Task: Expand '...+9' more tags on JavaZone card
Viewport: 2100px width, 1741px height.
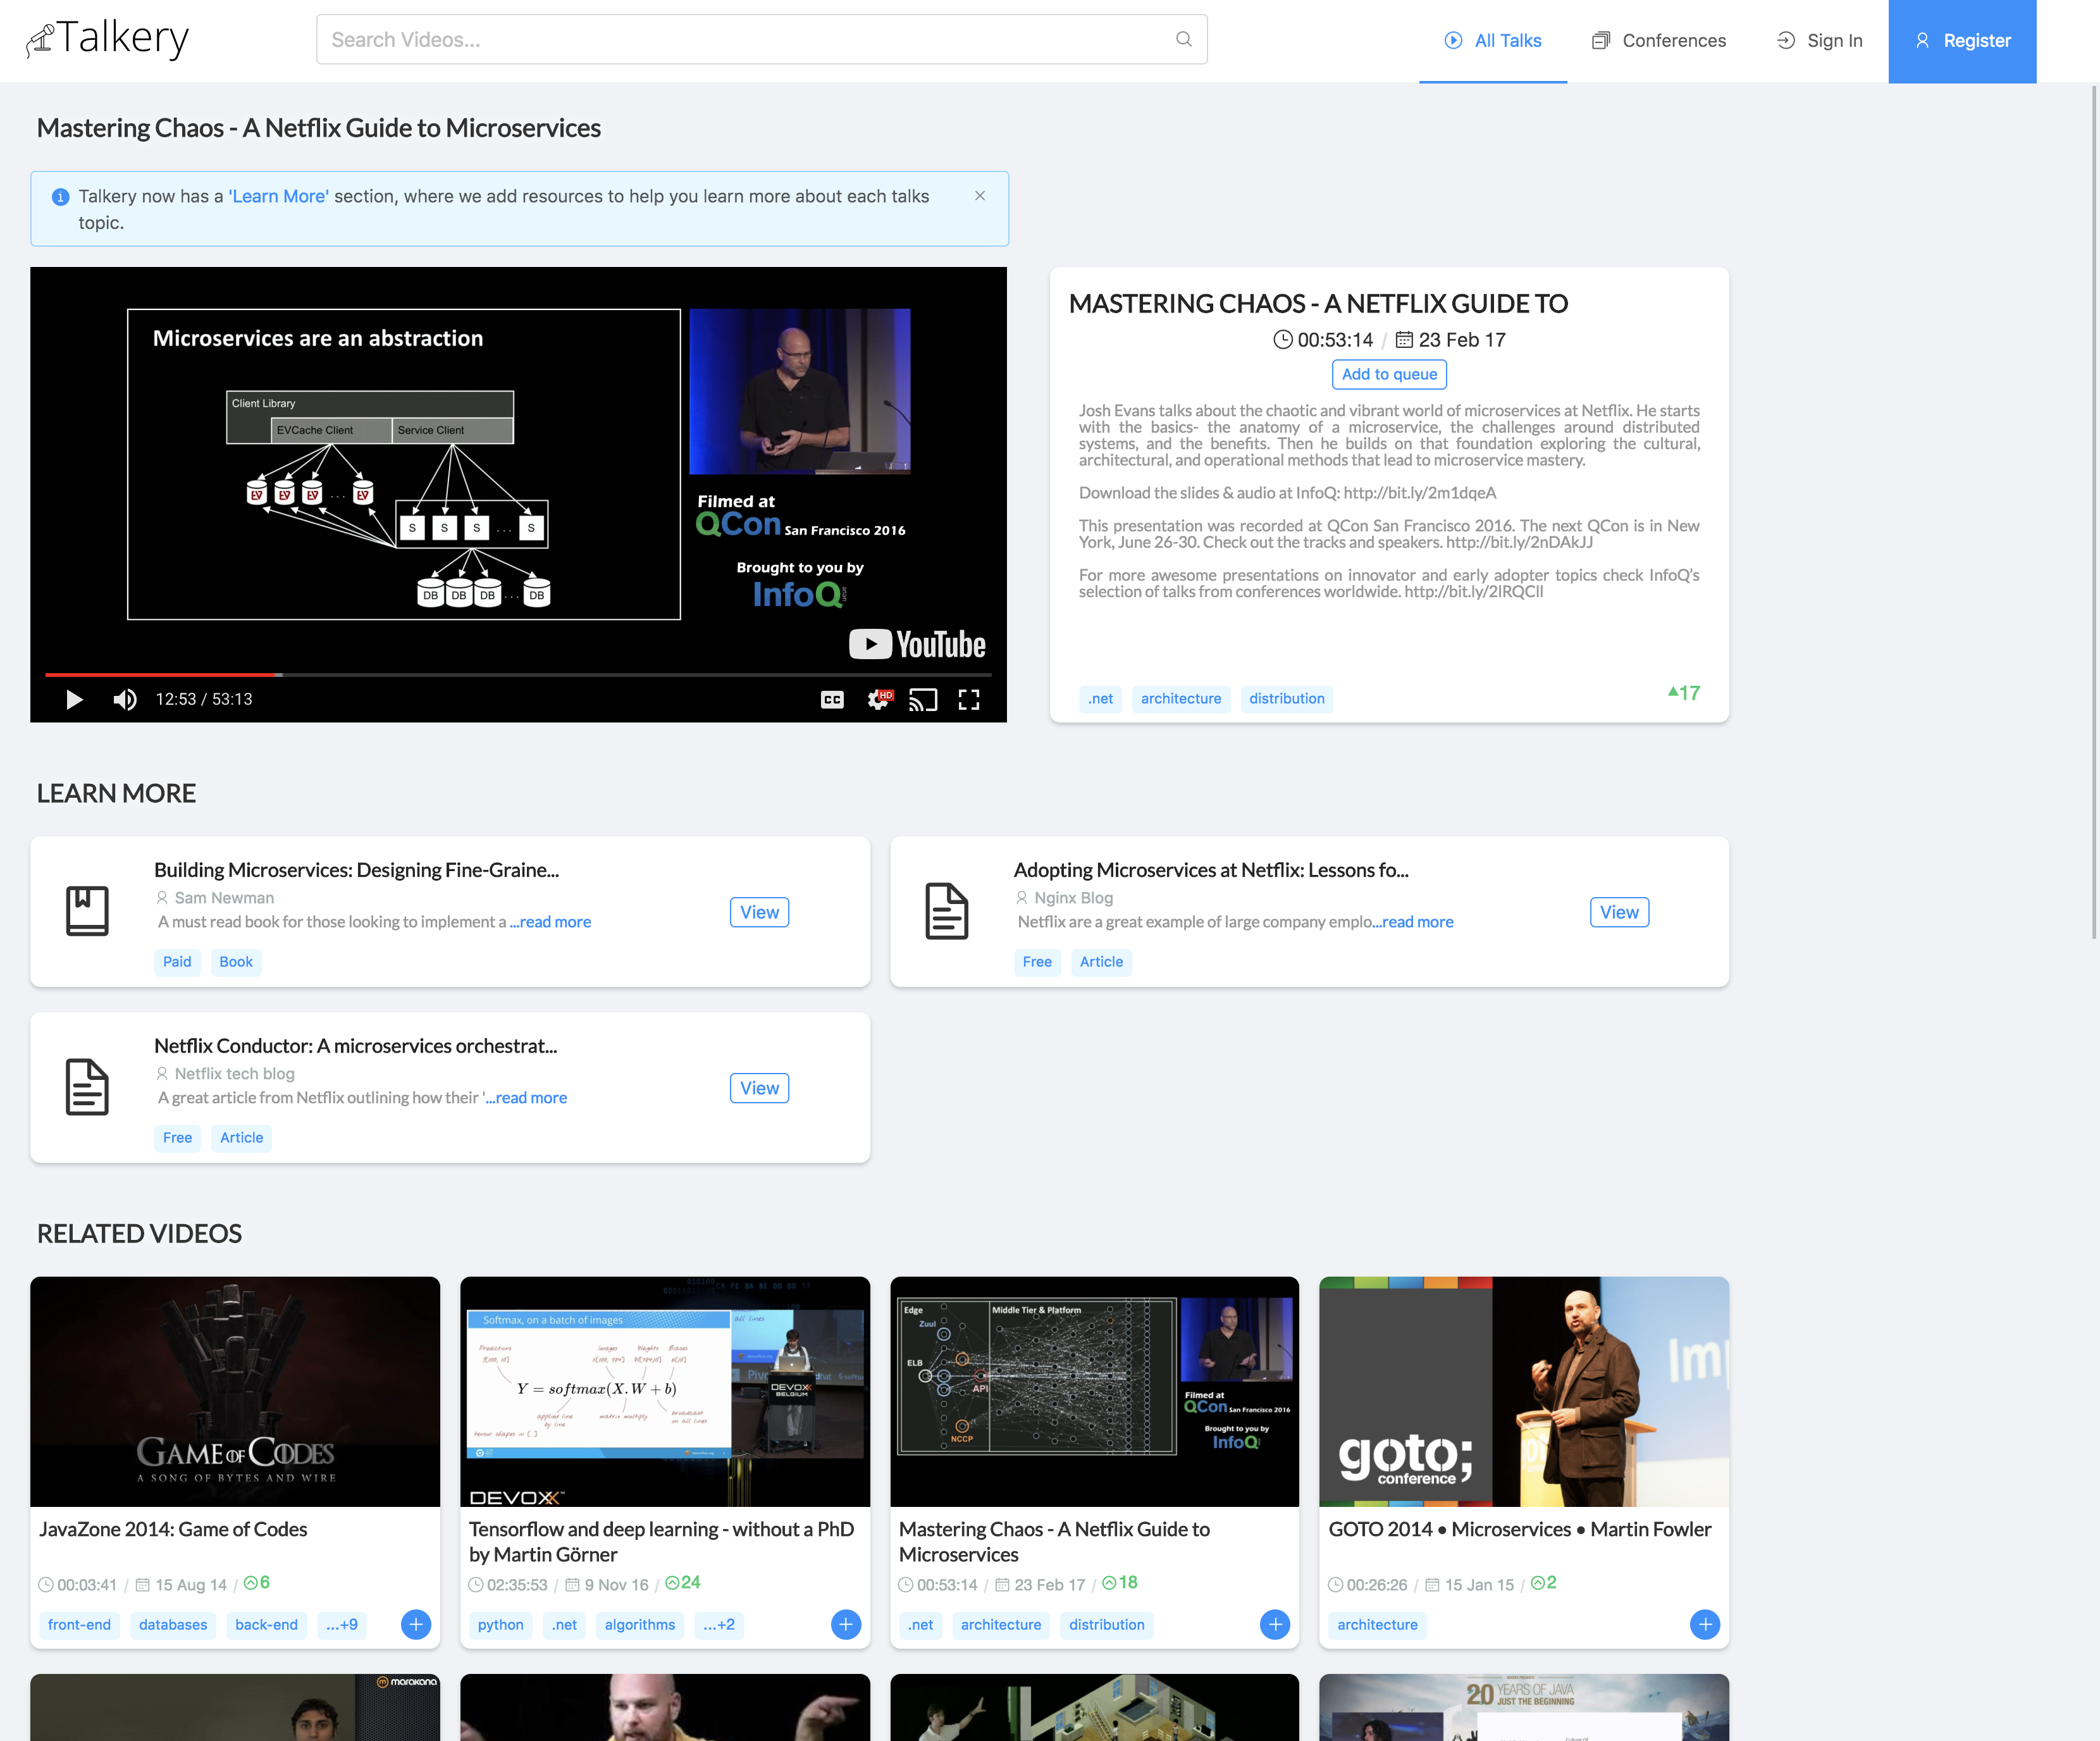Action: (341, 1624)
